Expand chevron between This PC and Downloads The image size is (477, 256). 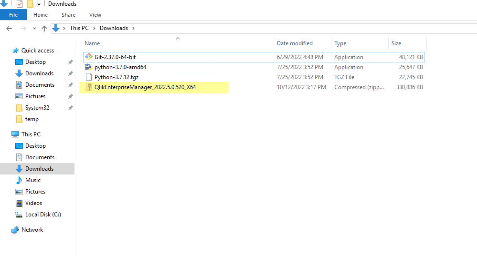point(95,28)
